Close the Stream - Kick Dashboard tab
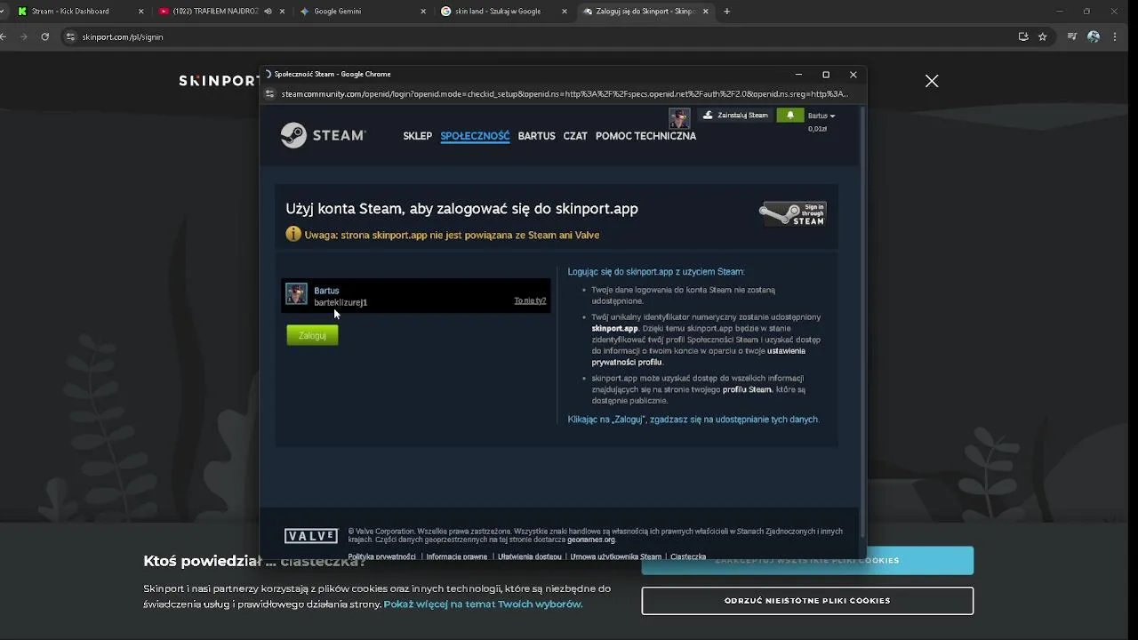Screen dimensions: 1138x640 [x=140, y=12]
